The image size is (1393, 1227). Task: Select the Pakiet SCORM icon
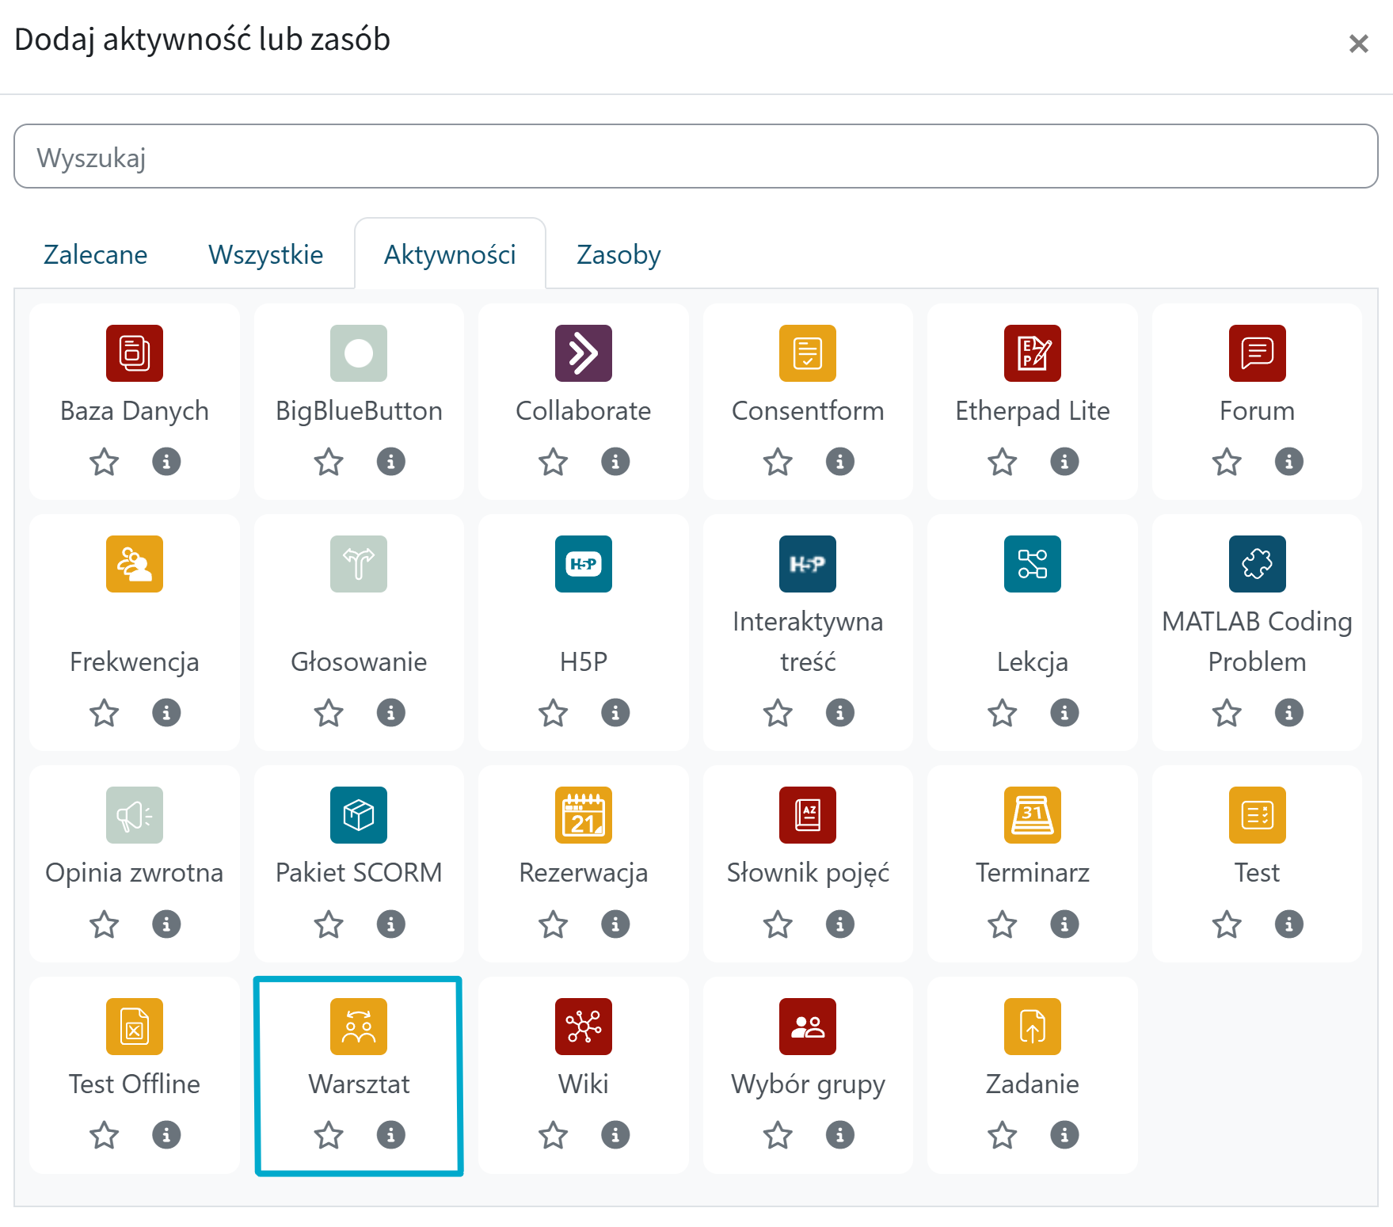tap(359, 815)
